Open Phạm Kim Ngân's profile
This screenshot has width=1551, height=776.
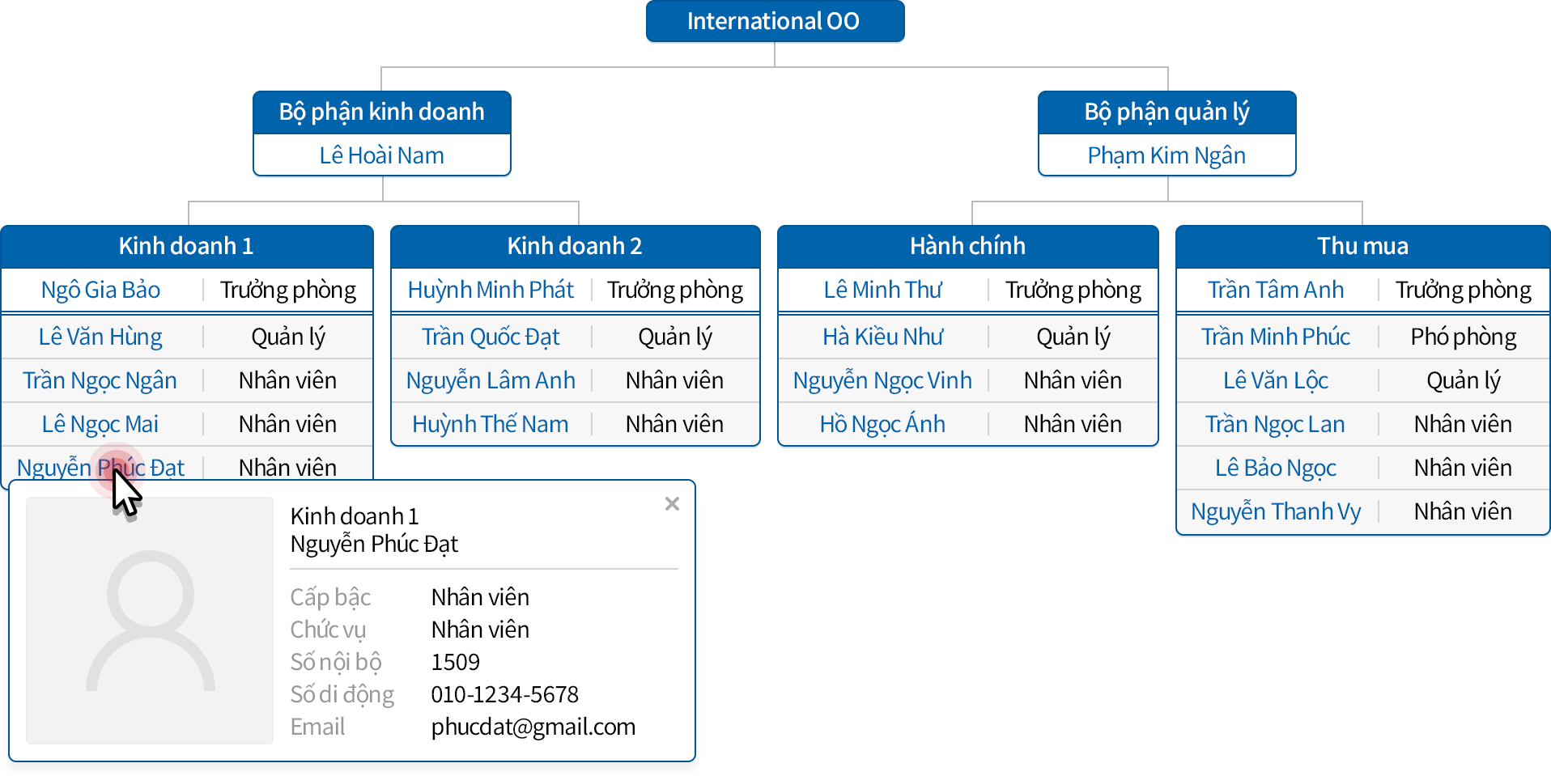(x=1166, y=155)
